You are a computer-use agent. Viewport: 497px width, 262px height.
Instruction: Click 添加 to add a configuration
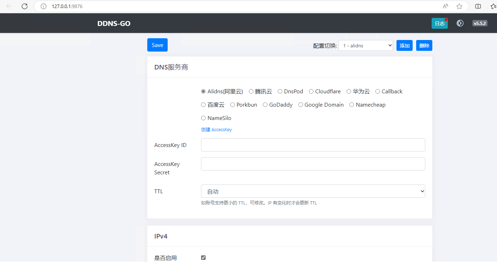tap(405, 46)
